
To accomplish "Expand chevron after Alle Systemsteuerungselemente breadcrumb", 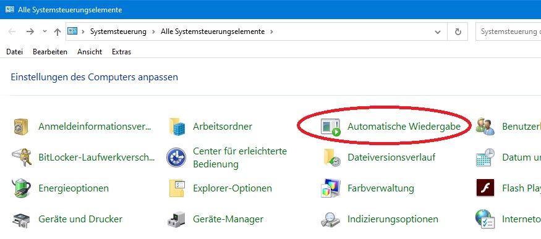I will [271, 31].
